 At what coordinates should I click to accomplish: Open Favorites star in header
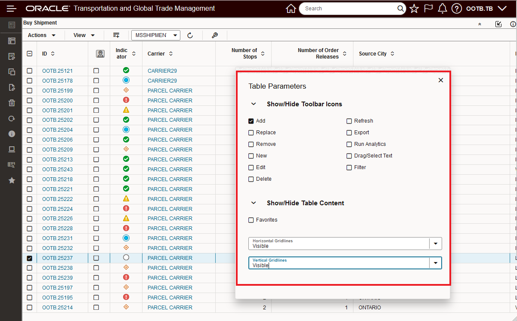(414, 9)
